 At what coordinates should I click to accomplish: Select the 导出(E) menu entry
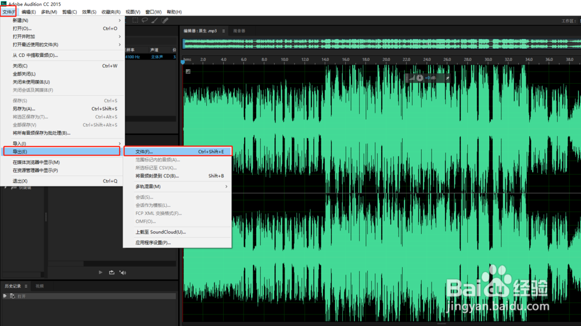(x=62, y=152)
